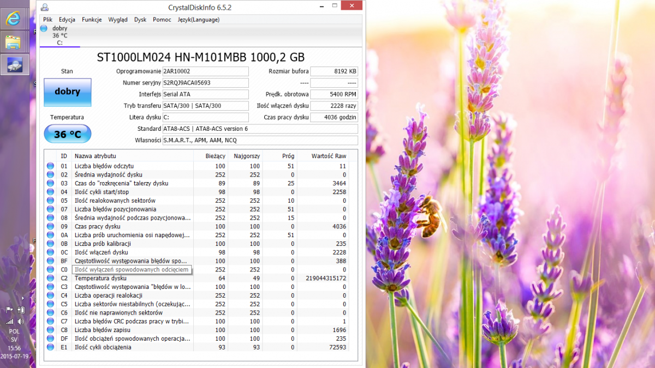Click the Litera dysku field
The height and width of the screenshot is (368, 655).
point(205,117)
